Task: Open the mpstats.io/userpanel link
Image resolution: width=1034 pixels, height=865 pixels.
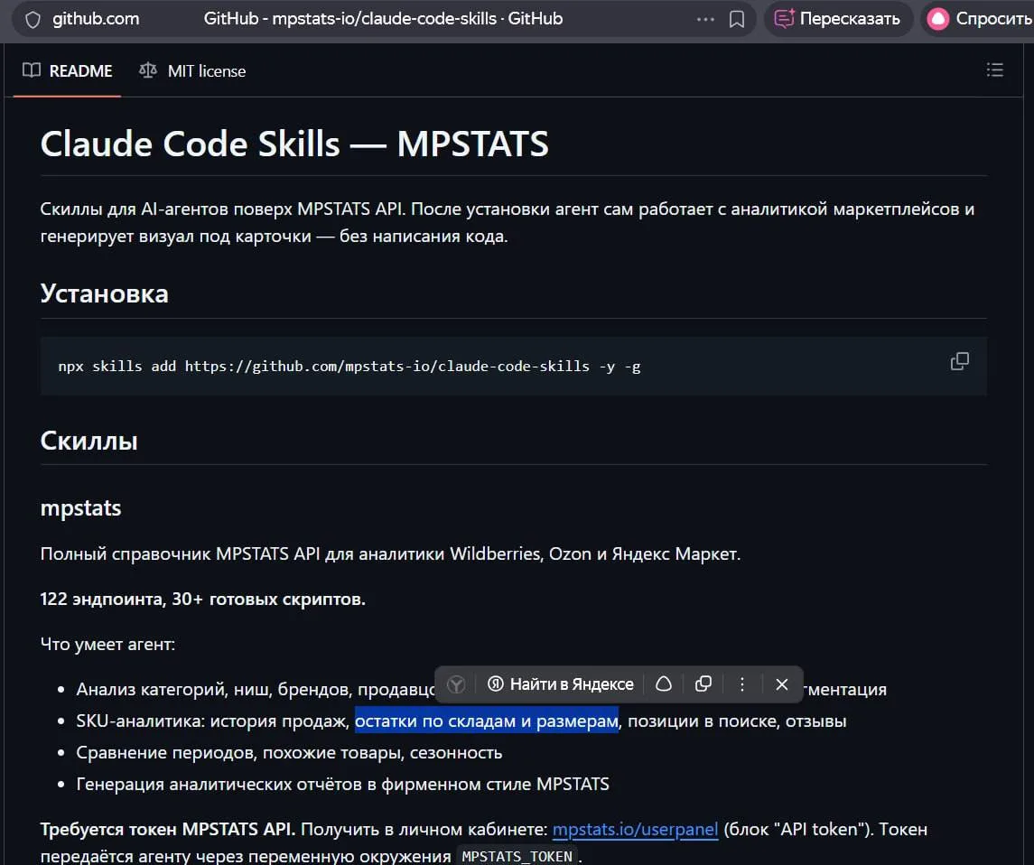Action: pyautogui.click(x=635, y=830)
